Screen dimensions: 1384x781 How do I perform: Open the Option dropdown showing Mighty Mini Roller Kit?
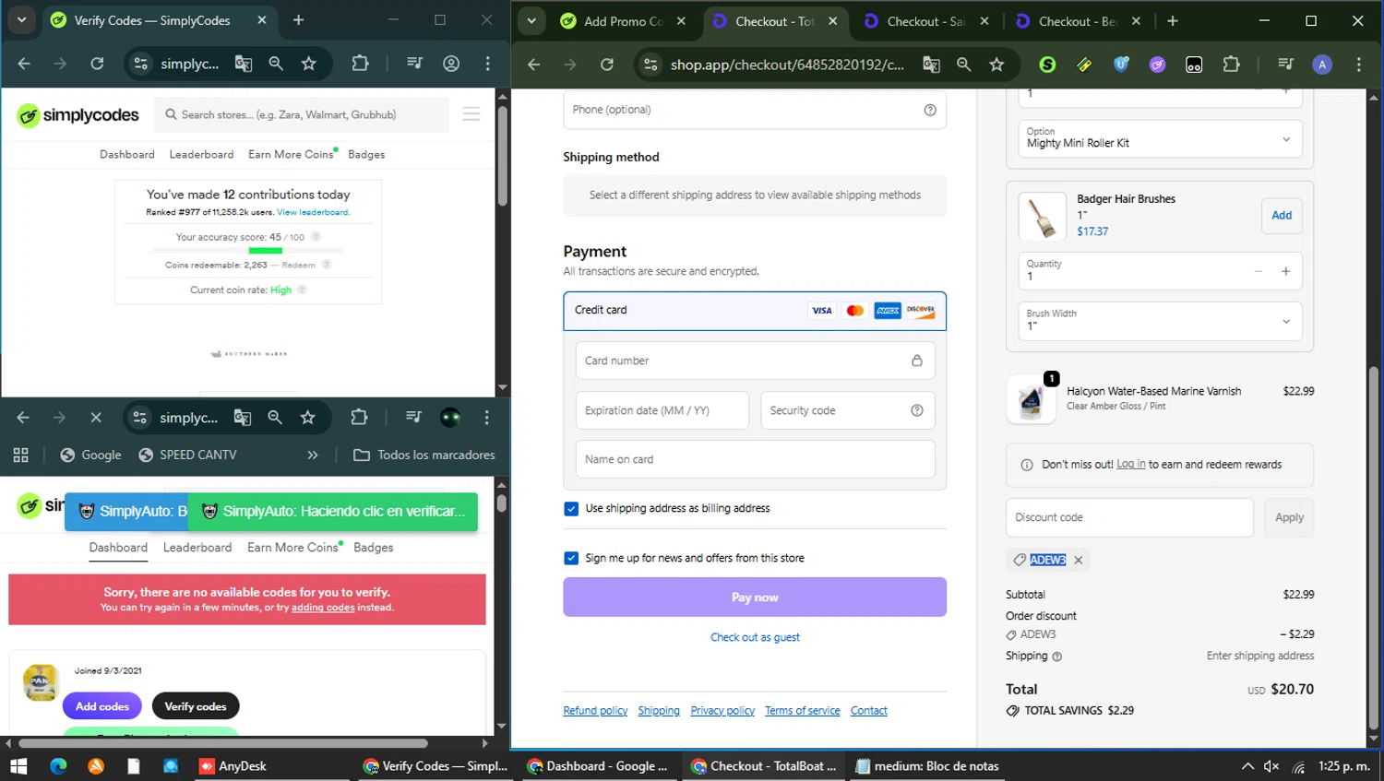(x=1160, y=138)
